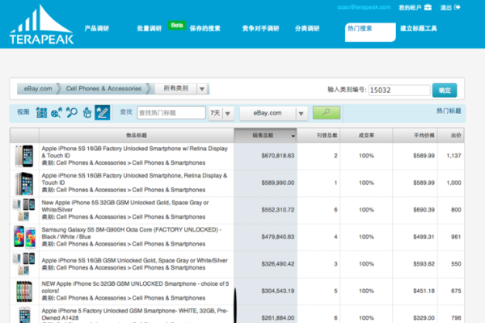Open title 'Samsung Galaxy S5 SM-G900H Octa Core'
The width and height of the screenshot is (485, 323).
pyautogui.click(x=132, y=233)
